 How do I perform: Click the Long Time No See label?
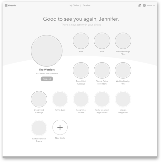[81, 111]
